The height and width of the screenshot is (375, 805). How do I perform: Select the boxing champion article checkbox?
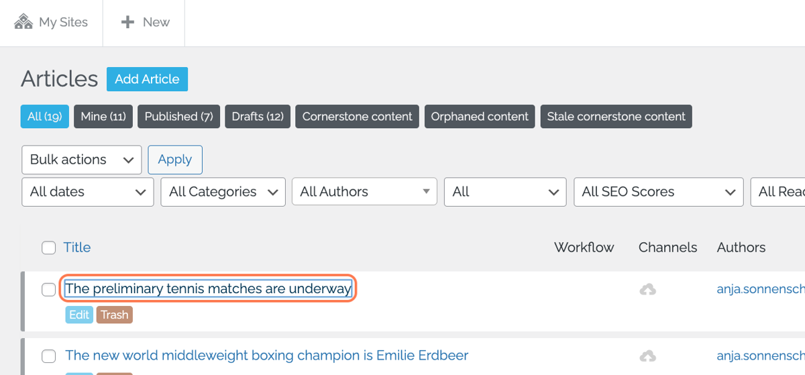(x=48, y=356)
